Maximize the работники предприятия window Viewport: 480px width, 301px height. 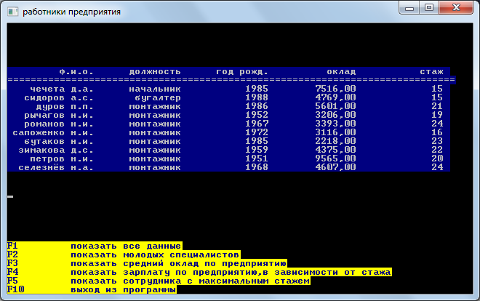pos(429,8)
